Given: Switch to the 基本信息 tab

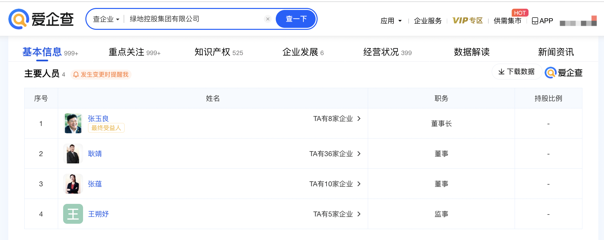Looking at the screenshot, I should 50,52.
